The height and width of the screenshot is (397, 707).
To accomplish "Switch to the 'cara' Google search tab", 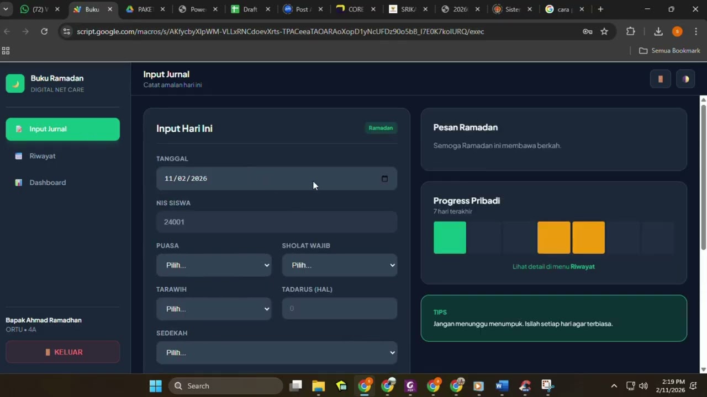I will [x=564, y=9].
